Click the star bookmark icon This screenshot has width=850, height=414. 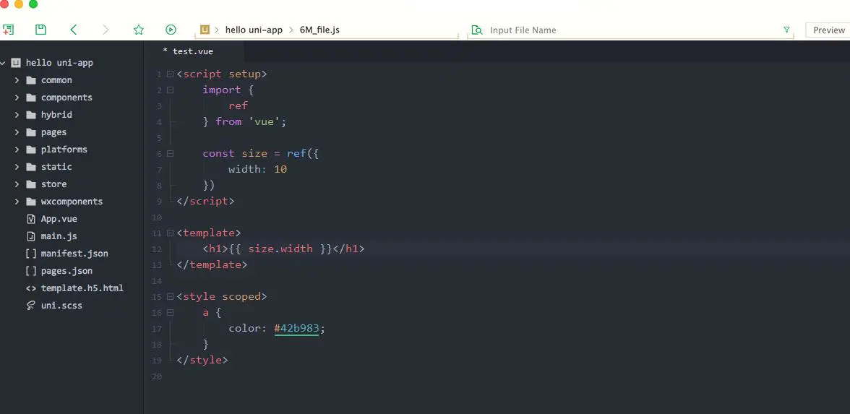tap(139, 30)
